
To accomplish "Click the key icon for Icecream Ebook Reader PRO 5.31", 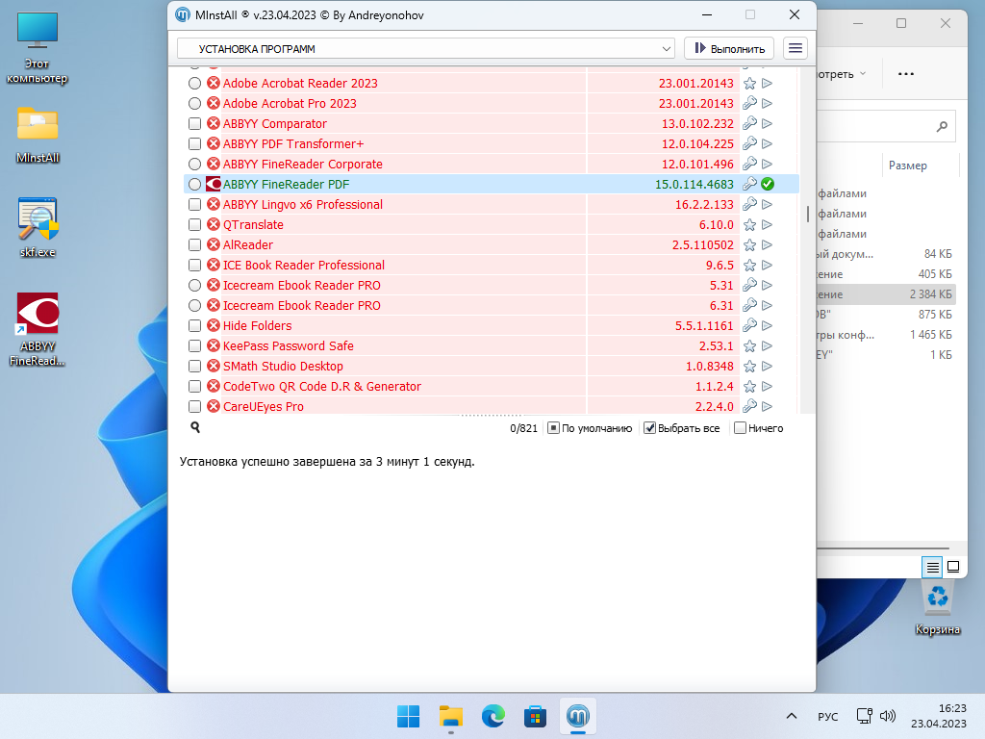I will click(749, 285).
